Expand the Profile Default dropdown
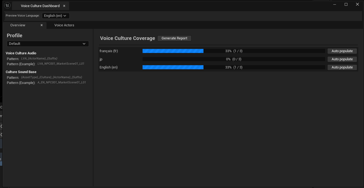Image resolution: width=364 pixels, height=188 pixels. tap(48, 44)
